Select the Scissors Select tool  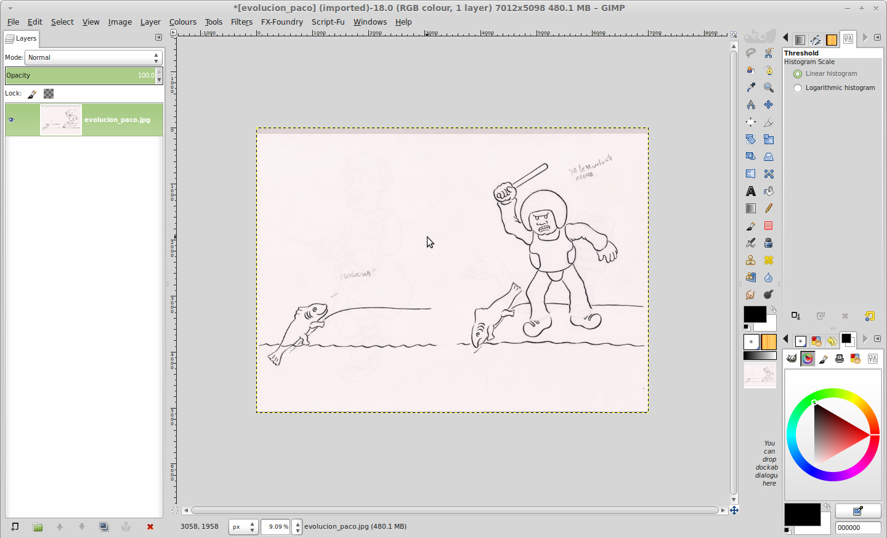769,53
